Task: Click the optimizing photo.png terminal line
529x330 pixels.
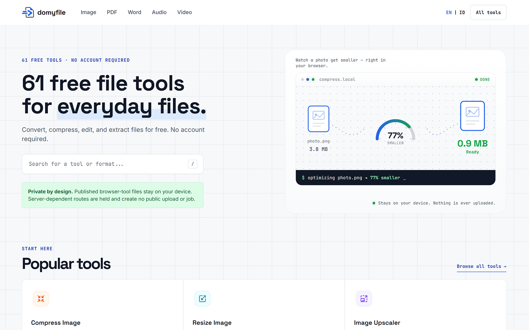Action: 353,178
